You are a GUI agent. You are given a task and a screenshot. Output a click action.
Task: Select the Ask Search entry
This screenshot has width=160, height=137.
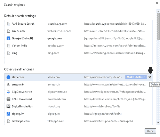(x=78, y=31)
